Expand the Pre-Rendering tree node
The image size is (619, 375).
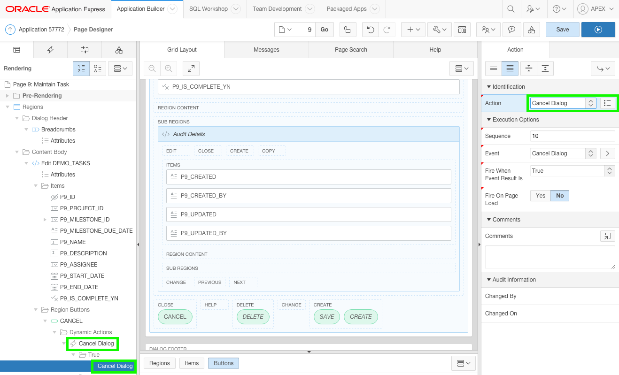click(8, 96)
